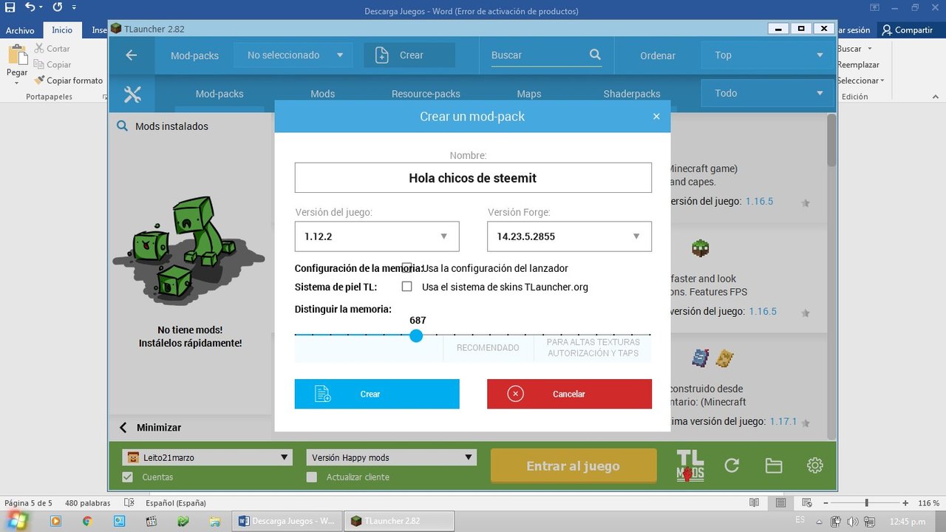
Task: Open the TL Mods logo button
Action: tap(690, 465)
